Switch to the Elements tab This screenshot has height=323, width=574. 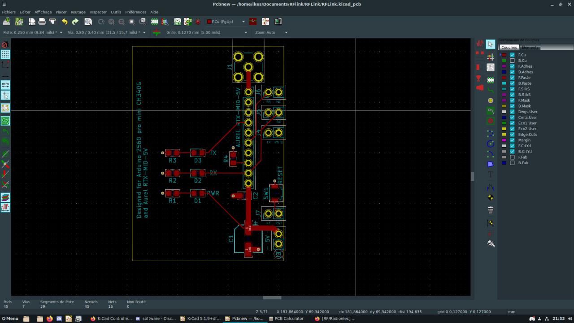pyautogui.click(x=530, y=47)
